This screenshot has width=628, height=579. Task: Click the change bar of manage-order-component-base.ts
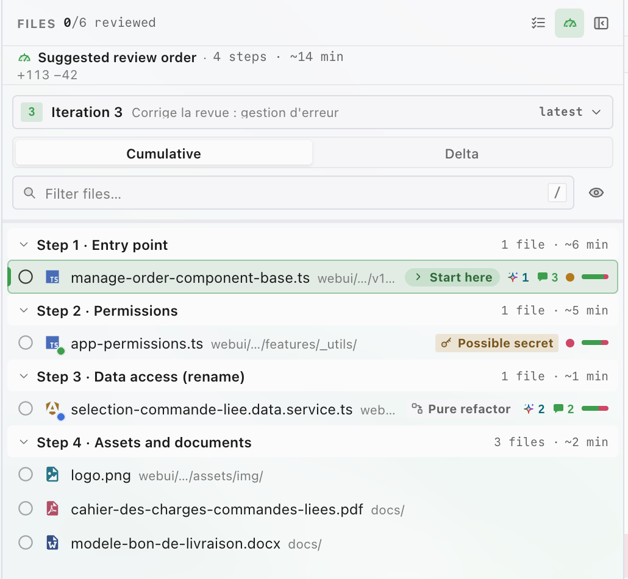594,277
